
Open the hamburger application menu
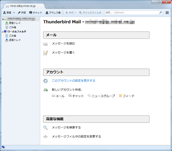tap(167, 13)
